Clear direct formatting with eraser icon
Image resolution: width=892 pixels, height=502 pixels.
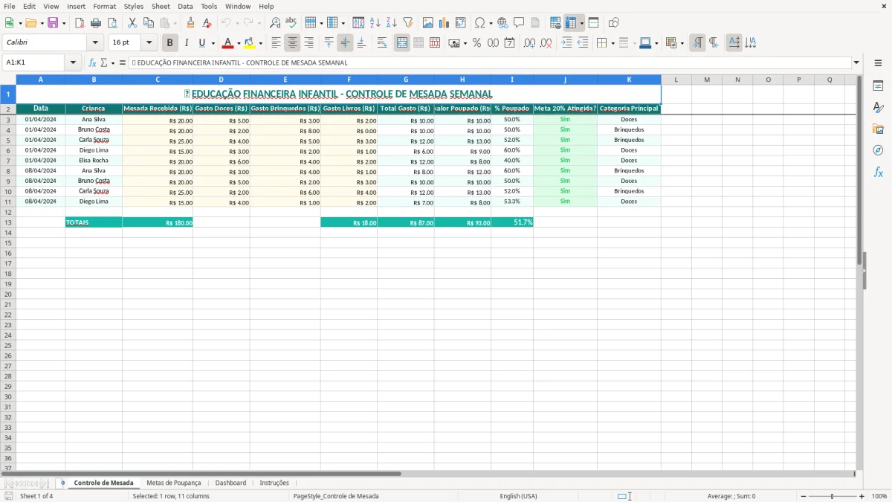(207, 23)
